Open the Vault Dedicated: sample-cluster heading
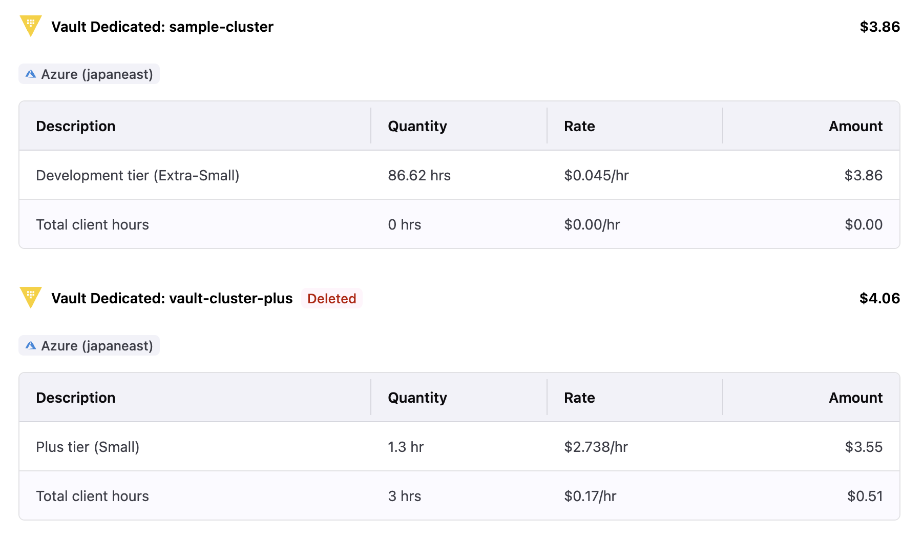 pos(162,27)
